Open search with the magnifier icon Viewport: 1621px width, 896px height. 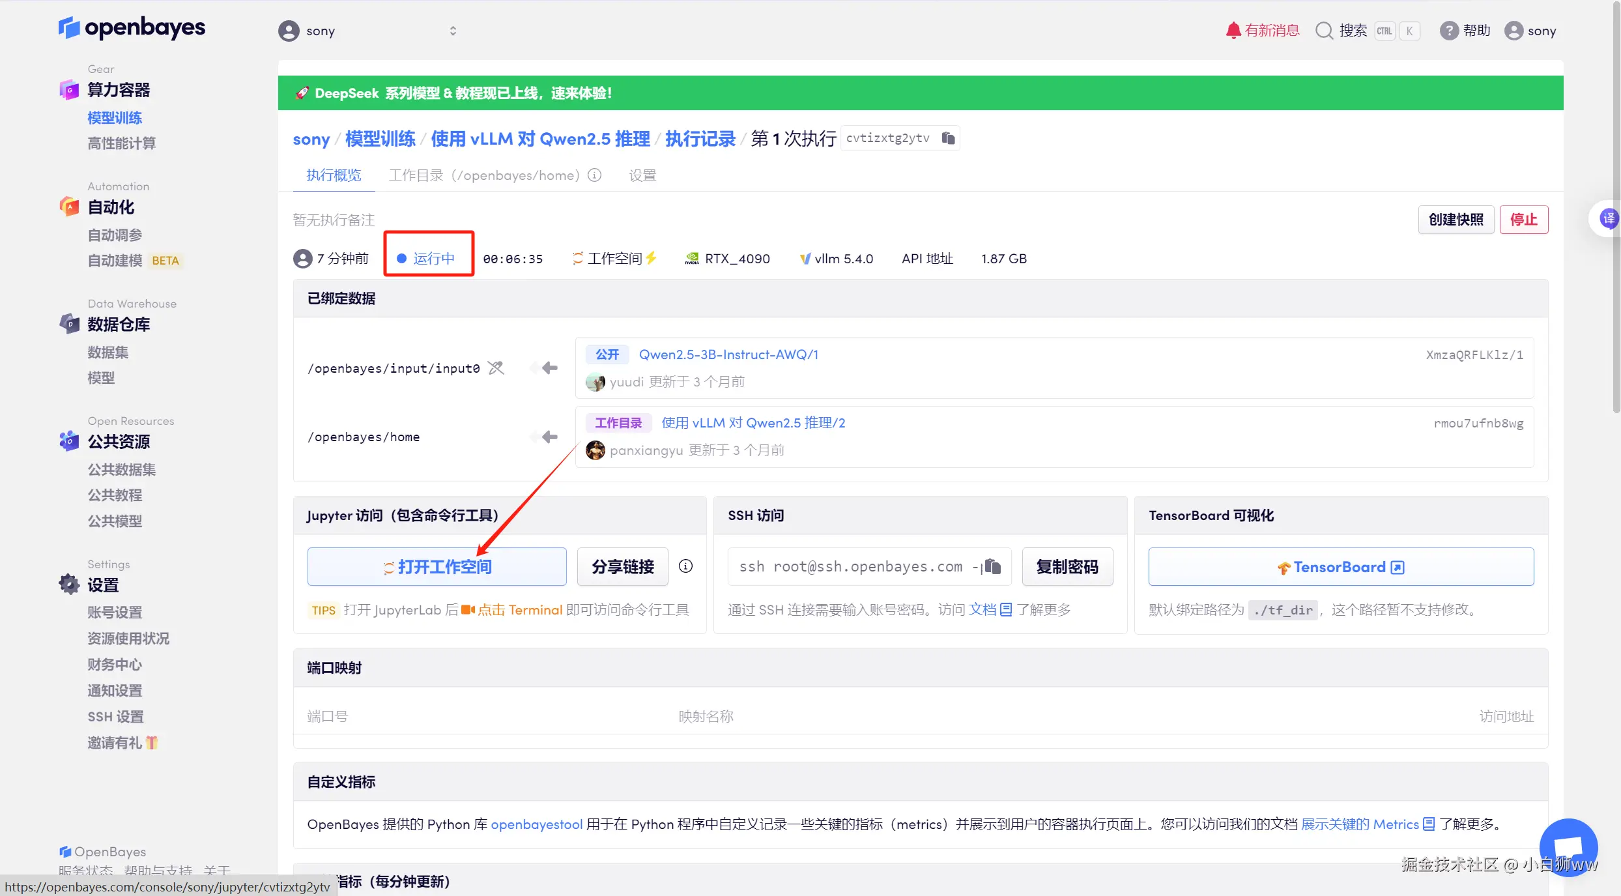(1324, 31)
